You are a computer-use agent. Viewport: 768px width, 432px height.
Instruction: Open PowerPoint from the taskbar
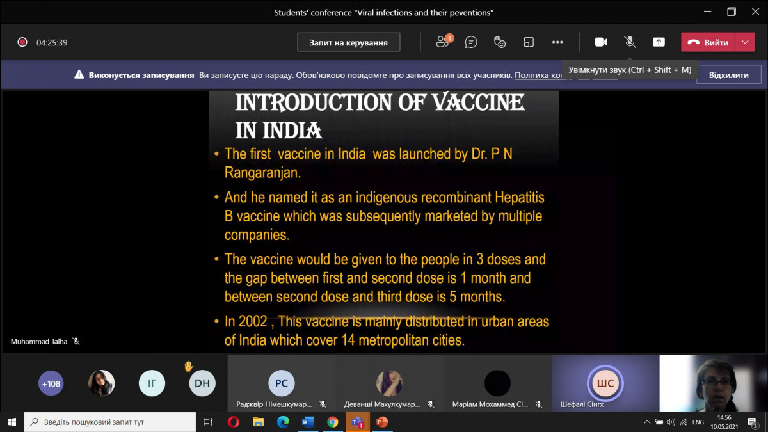click(382, 422)
